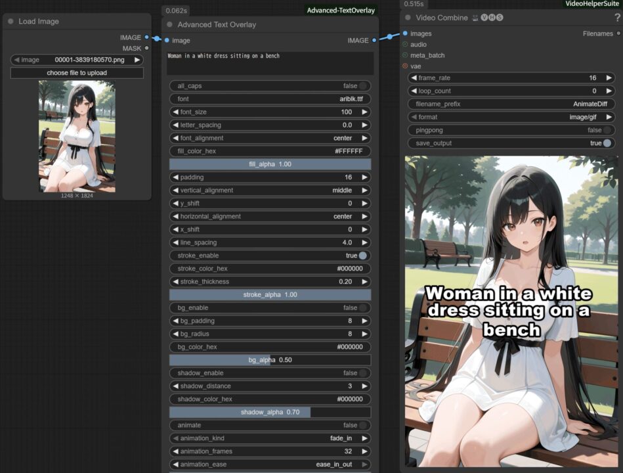Viewport: 623px width, 473px height.
Task: Edit the stroke_color_hex field
Action: click(x=270, y=269)
